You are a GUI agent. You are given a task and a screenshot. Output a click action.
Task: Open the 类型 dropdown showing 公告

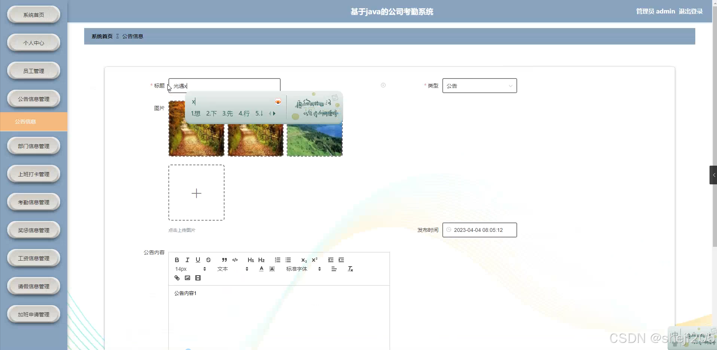[x=479, y=86]
